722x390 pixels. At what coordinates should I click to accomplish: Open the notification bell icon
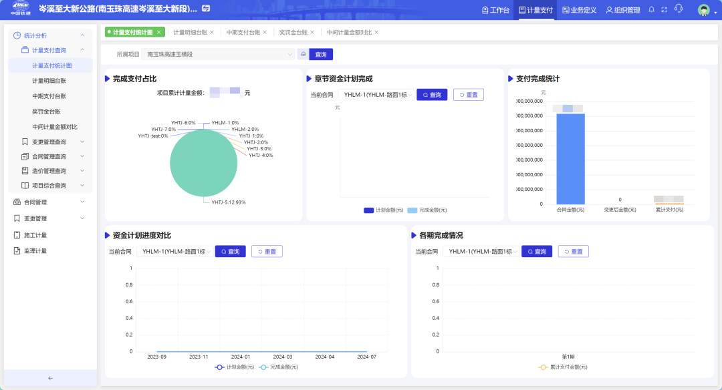[650, 10]
